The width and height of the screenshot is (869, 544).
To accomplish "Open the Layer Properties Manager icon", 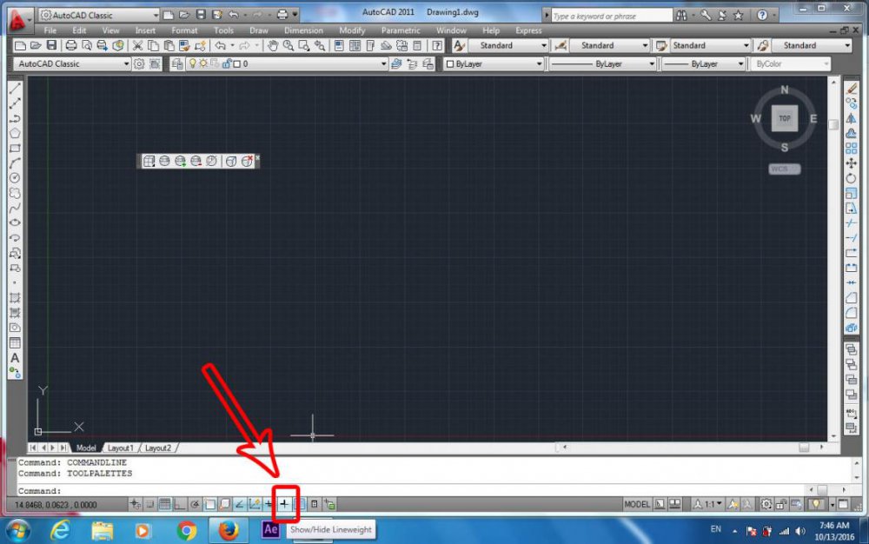I will click(x=178, y=64).
